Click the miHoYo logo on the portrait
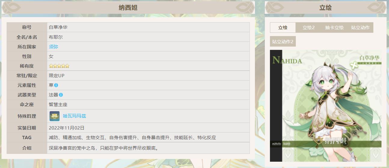Image resolution: width=389 pixels, height=168 pixels. pos(277,144)
